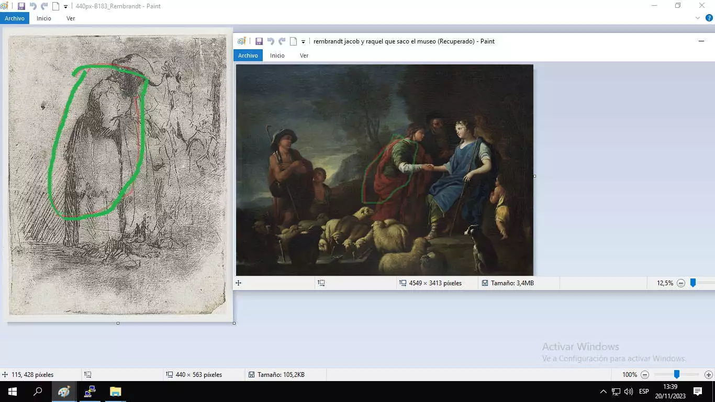Open File Explorer from the taskbar
The image size is (715, 402).
tap(115, 392)
